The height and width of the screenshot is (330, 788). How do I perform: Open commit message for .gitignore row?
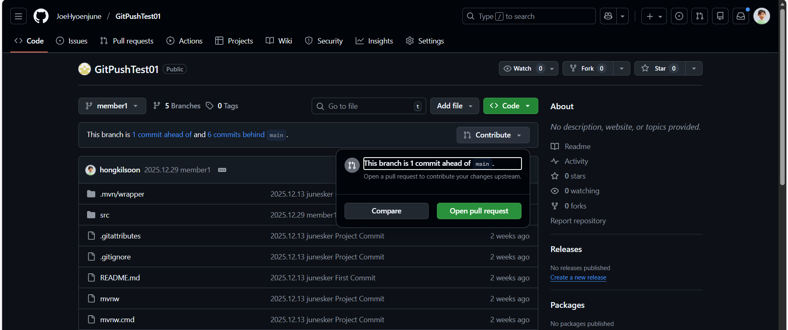click(x=327, y=257)
